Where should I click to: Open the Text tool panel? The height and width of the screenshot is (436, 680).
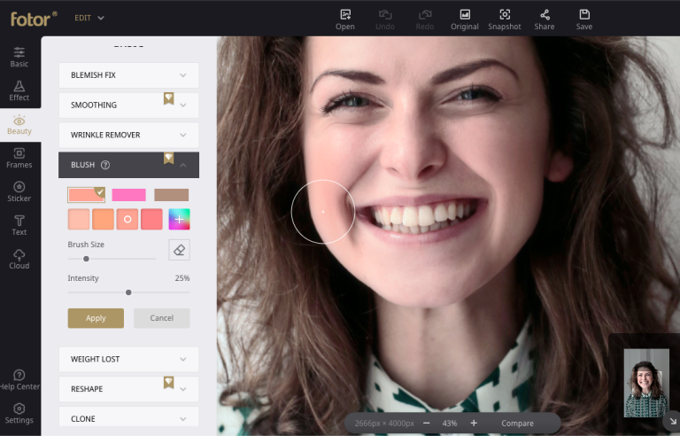(x=19, y=225)
